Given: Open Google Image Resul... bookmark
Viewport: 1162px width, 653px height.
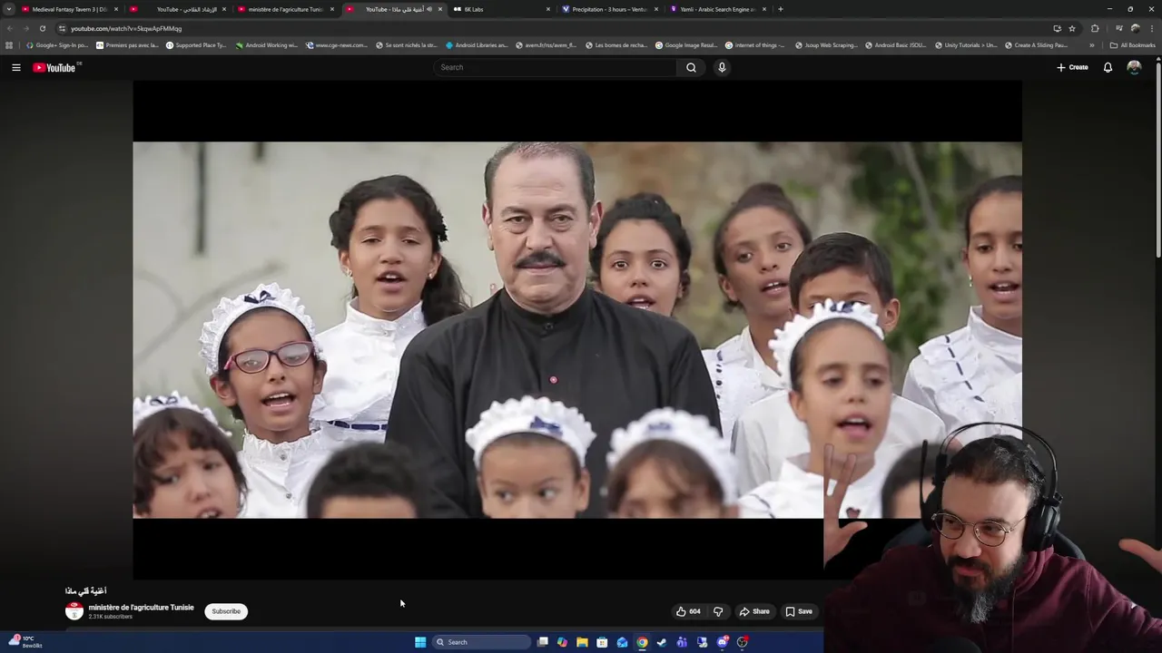Looking at the screenshot, I should point(685,44).
